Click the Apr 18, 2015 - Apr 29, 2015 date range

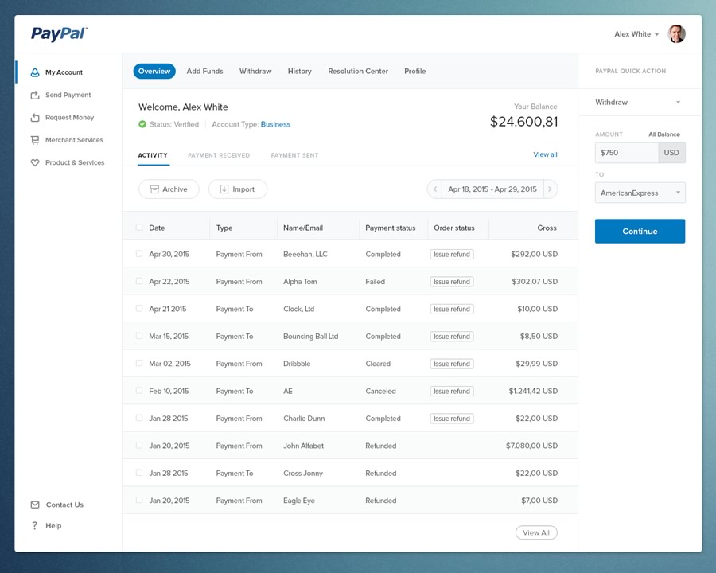[x=492, y=189]
